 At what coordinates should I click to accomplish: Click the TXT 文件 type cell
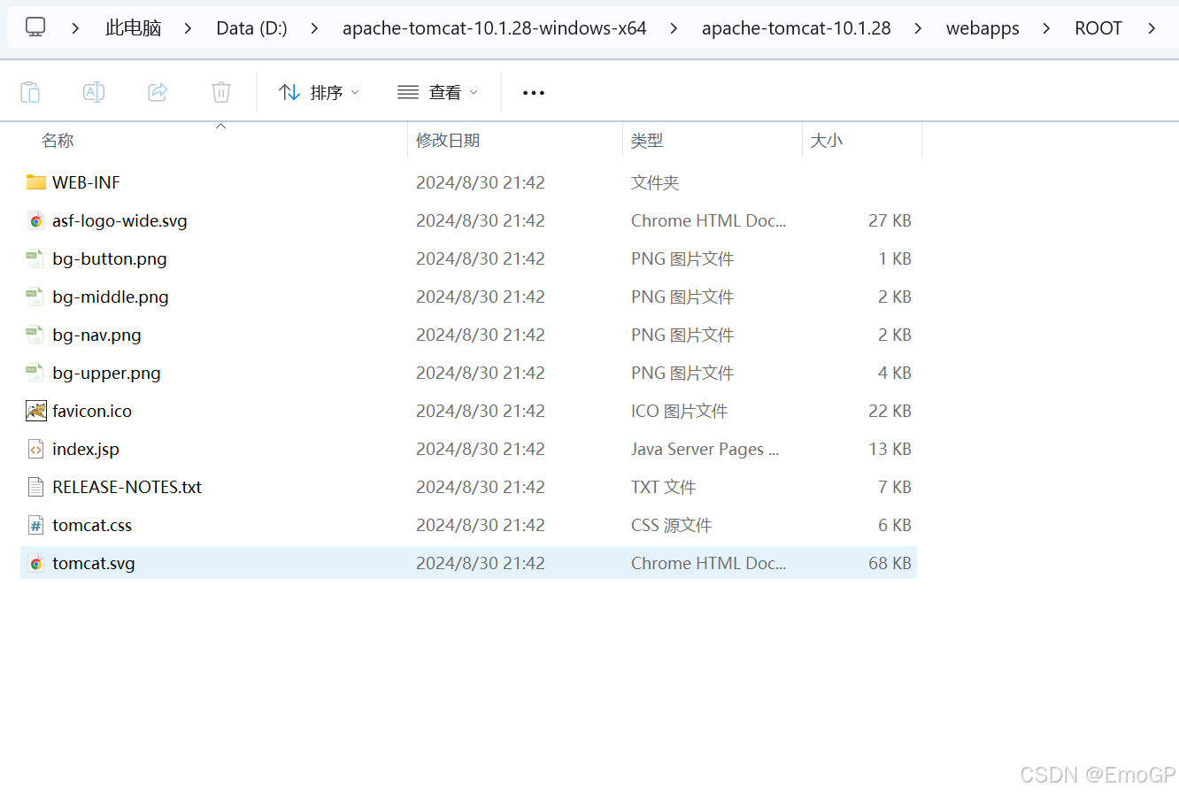[663, 487]
